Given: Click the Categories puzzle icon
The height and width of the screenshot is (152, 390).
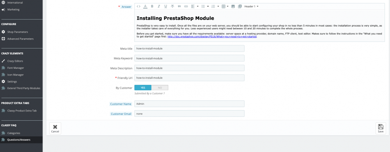Looking at the screenshot, I should click(3, 133).
